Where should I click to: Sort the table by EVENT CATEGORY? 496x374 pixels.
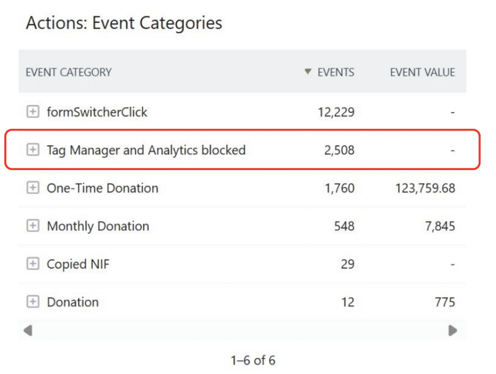pos(68,72)
